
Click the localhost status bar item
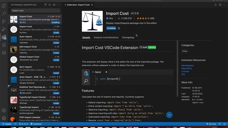(36, 124)
